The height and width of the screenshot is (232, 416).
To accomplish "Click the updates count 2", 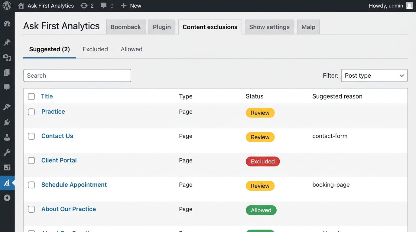I will [x=92, y=6].
